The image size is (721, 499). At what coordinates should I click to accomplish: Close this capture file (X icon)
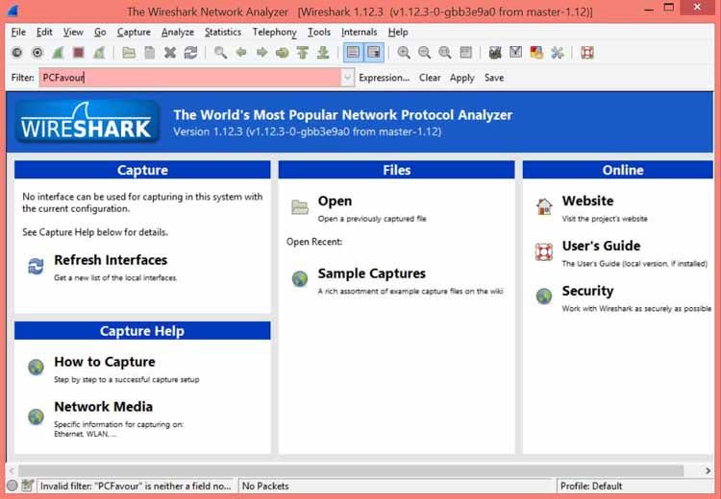(170, 53)
